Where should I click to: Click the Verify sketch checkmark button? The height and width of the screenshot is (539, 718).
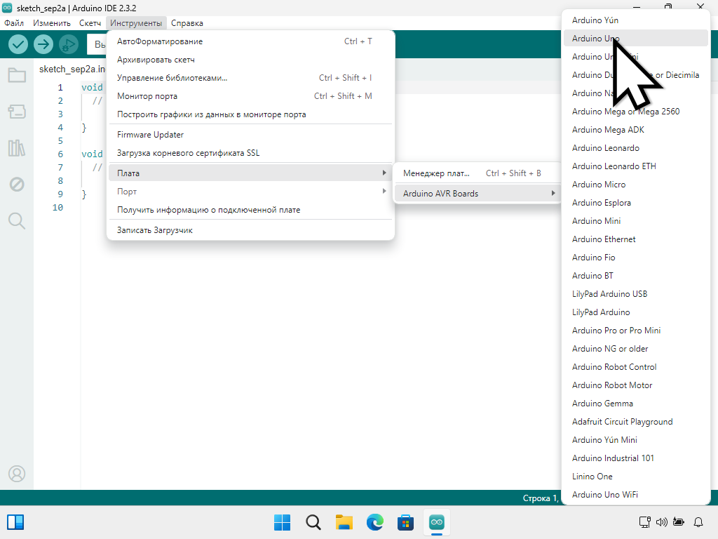[18, 44]
